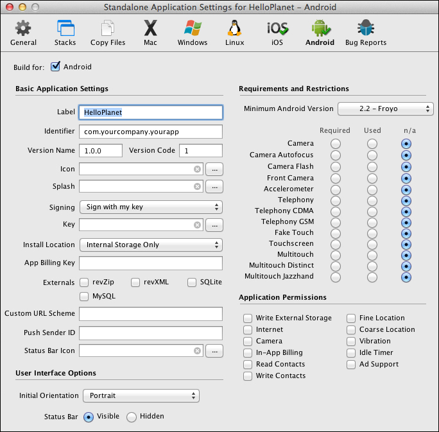439x432 pixels.
Task: Browse for a Splash image
Action: (214, 187)
